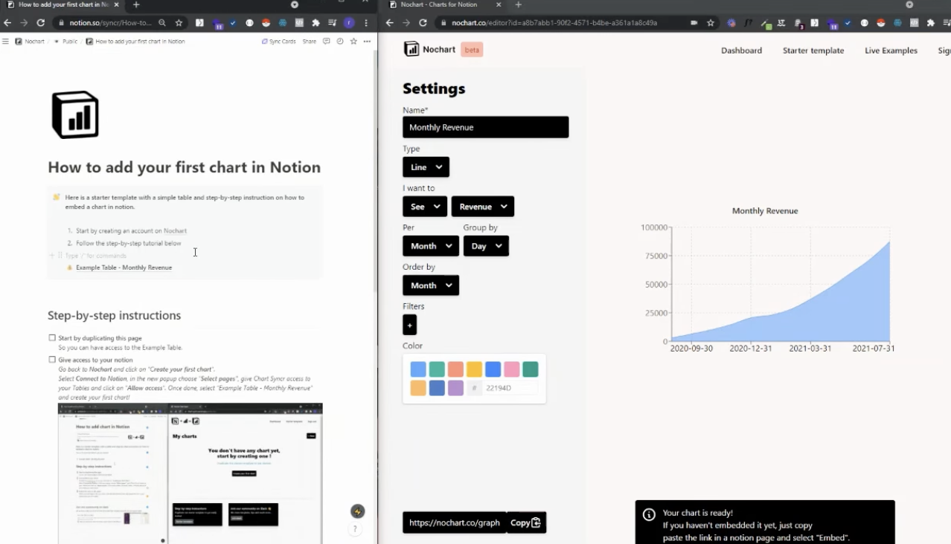Screen dimensions: 951x544
Task: Click Share in the Notion top bar
Action: click(x=309, y=42)
